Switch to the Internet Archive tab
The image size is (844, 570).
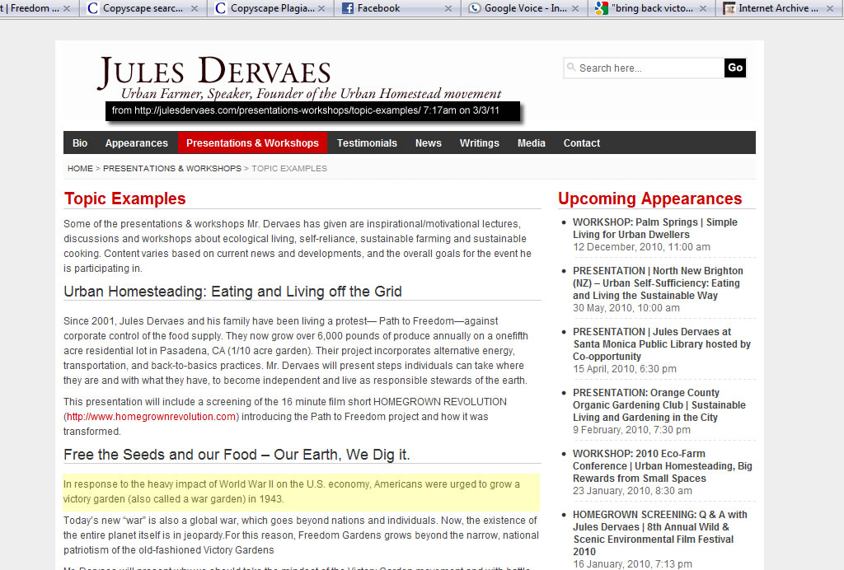(779, 8)
